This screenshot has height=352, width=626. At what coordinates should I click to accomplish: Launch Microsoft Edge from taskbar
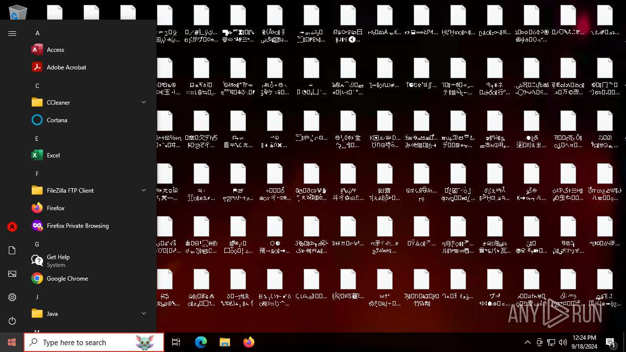[201, 342]
